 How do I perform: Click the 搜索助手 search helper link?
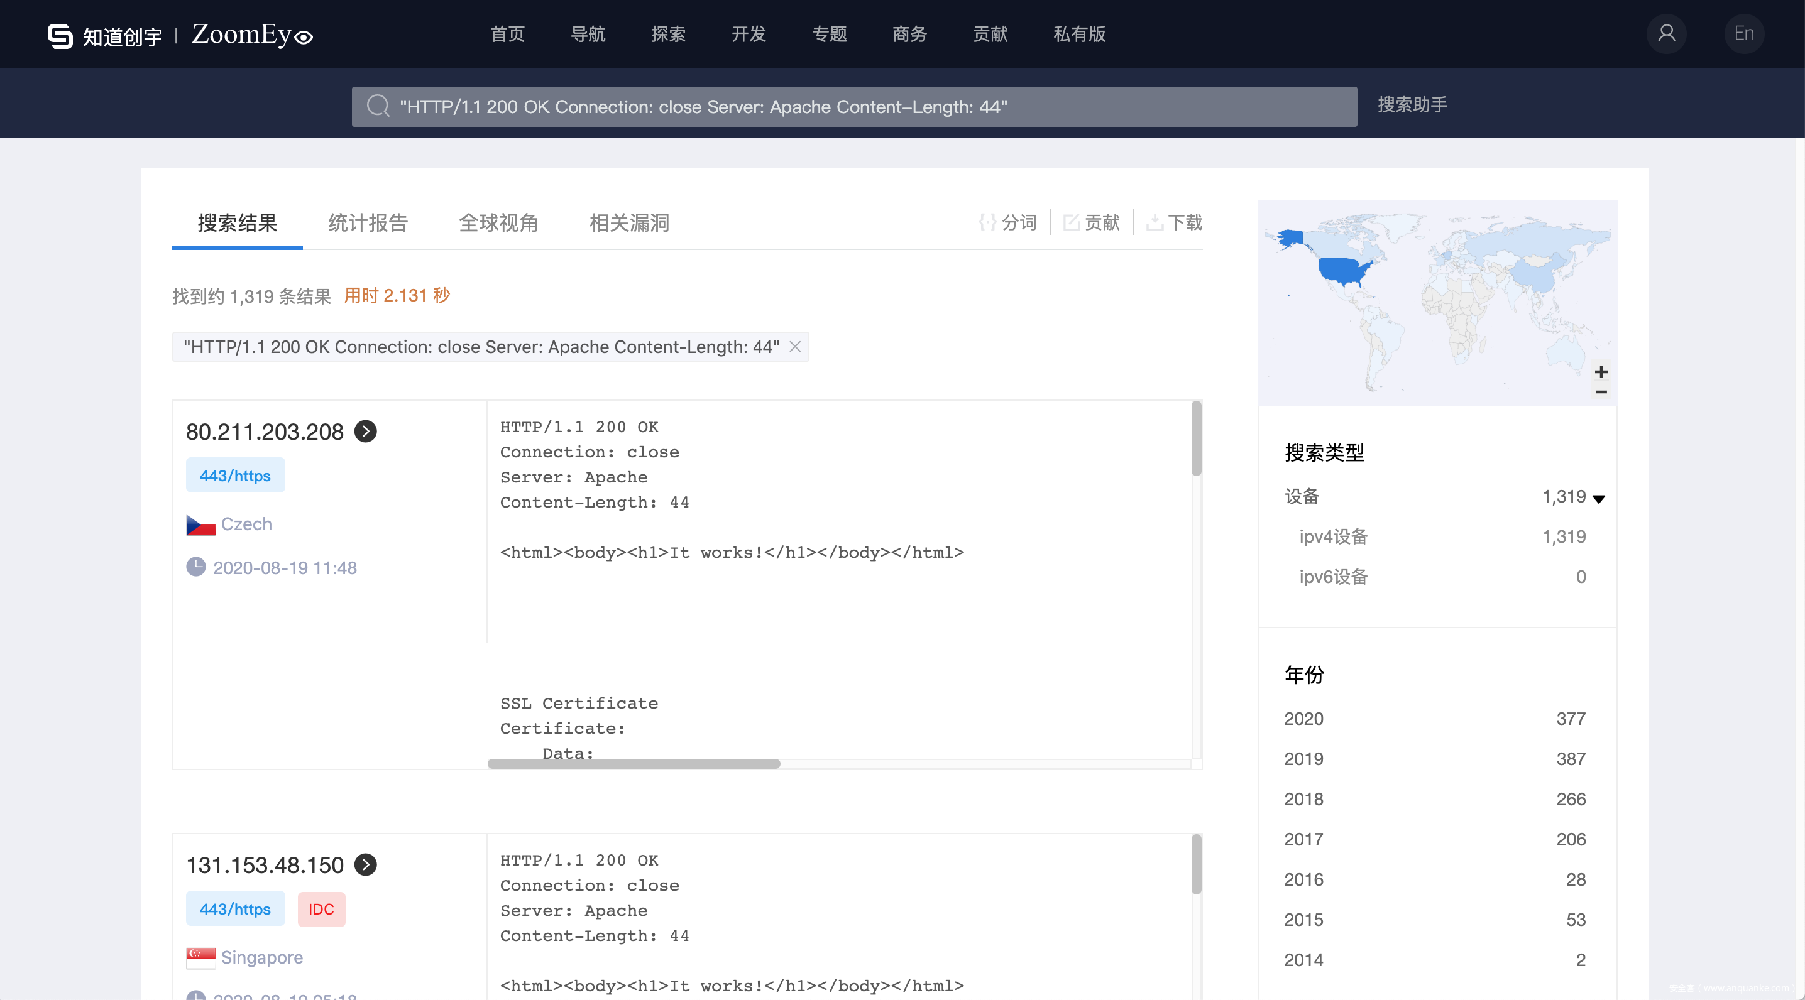1412,105
